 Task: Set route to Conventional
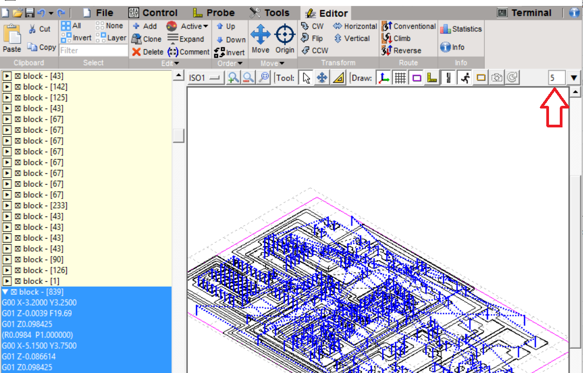click(409, 26)
